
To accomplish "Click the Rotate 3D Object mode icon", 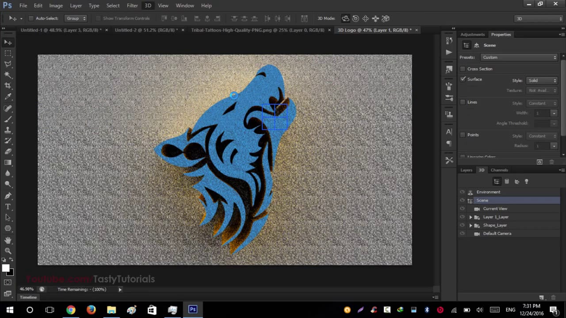I will pyautogui.click(x=345, y=19).
